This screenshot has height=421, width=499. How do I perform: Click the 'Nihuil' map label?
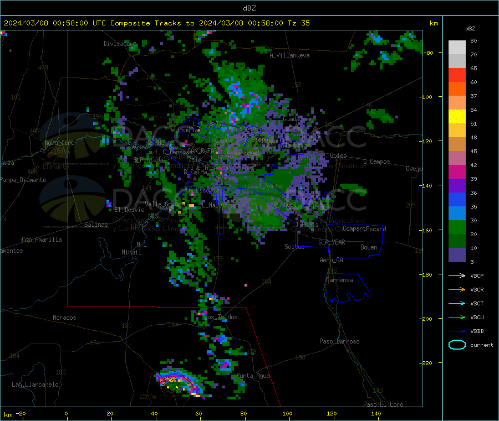(x=131, y=252)
